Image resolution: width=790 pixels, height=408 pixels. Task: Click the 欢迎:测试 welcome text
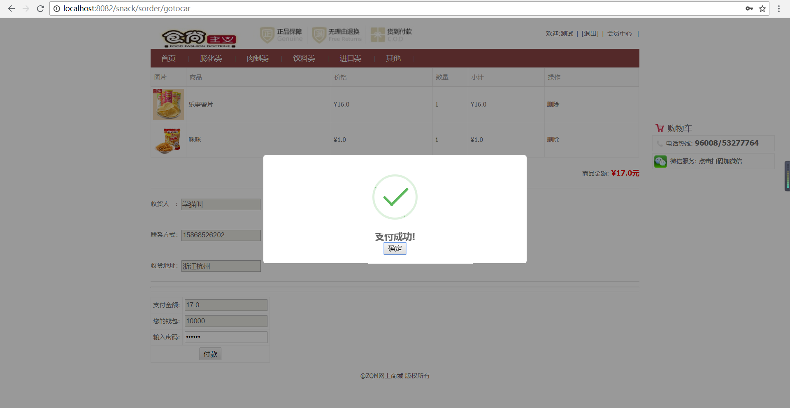pyautogui.click(x=560, y=34)
